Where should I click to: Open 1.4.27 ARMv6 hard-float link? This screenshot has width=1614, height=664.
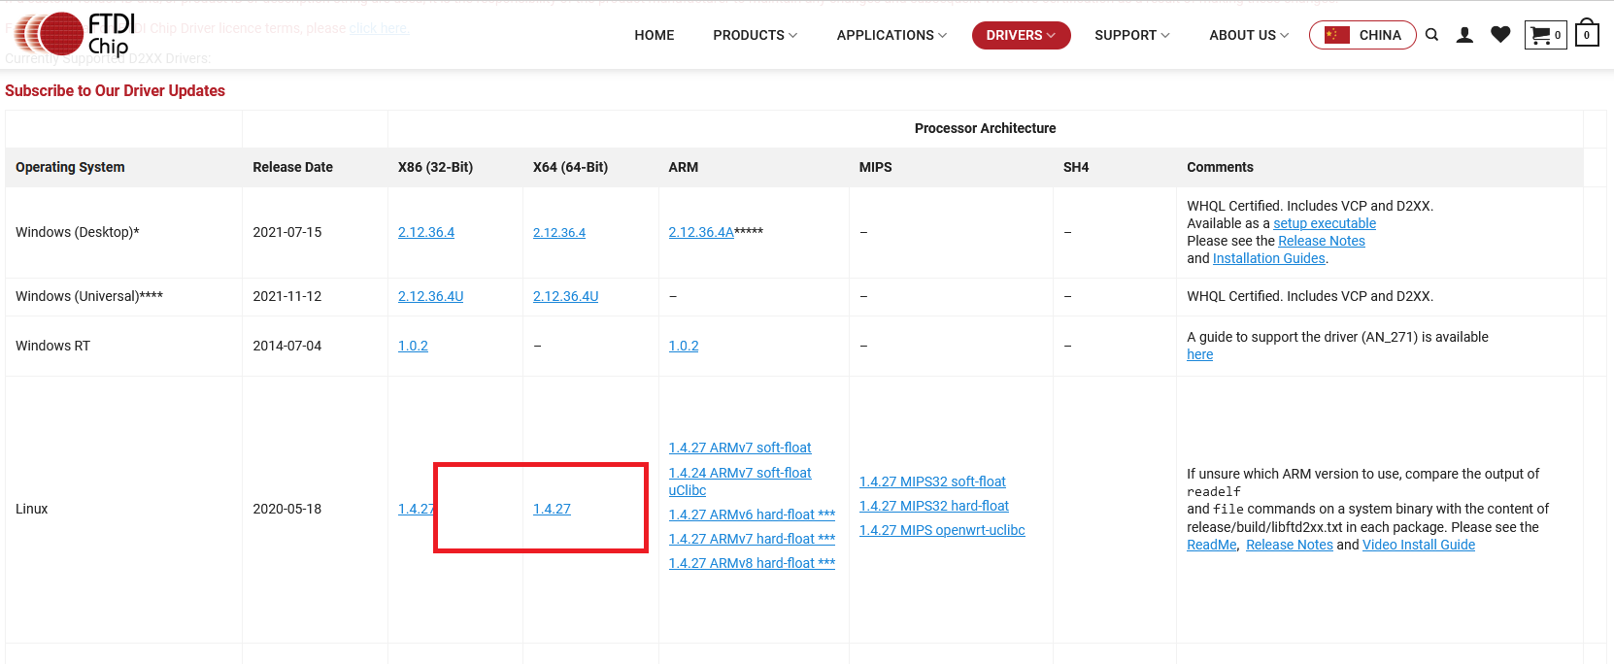(752, 515)
